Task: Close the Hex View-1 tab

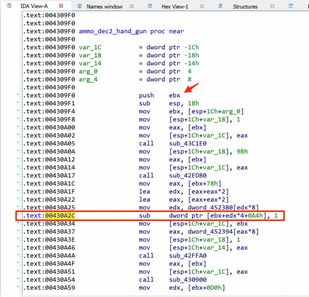Action: [x=202, y=6]
